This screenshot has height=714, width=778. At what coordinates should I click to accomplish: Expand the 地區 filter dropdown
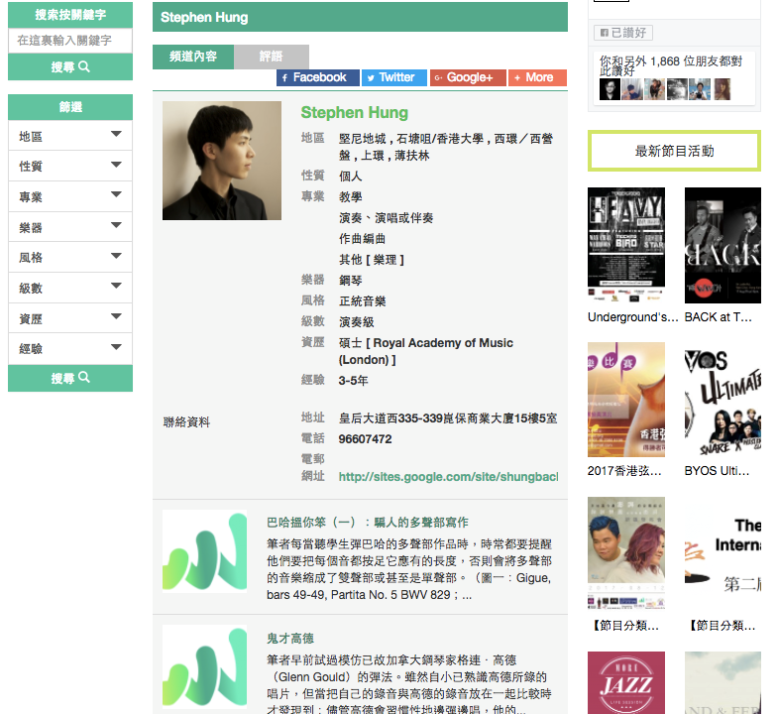coord(70,136)
